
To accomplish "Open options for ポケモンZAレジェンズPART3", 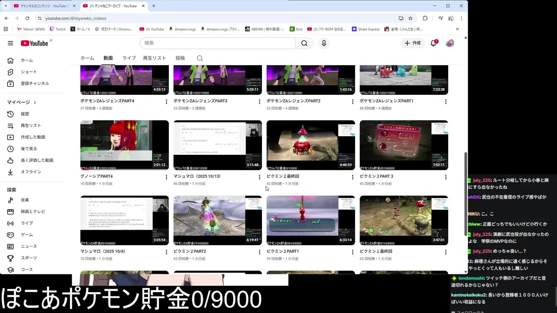I will pos(259,102).
